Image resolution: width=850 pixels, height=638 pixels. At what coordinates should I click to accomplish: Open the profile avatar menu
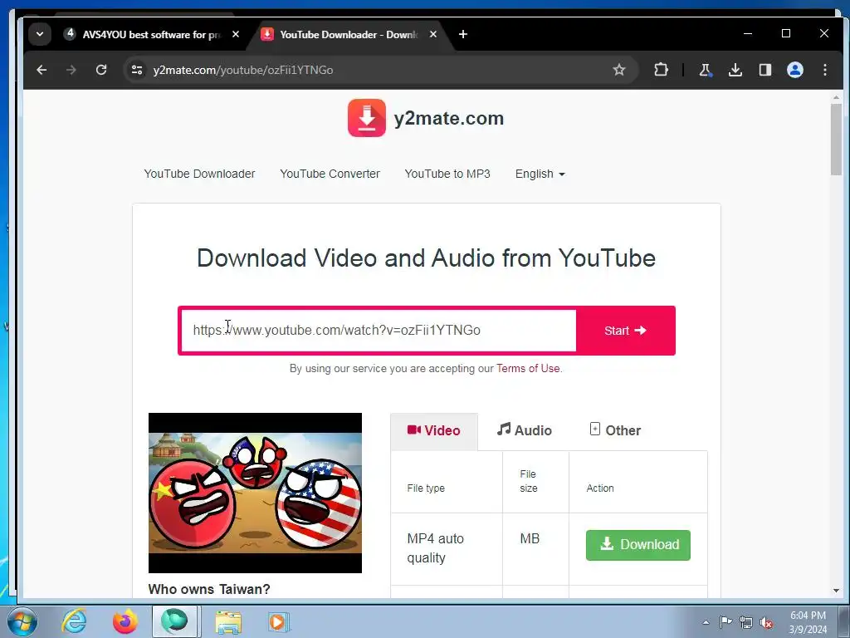pos(794,70)
